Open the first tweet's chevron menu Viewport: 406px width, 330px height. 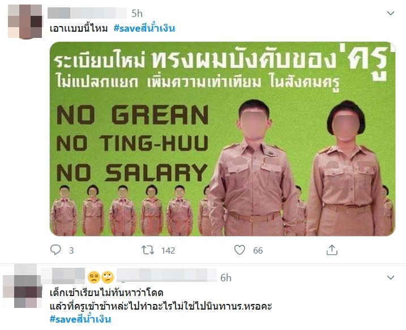pyautogui.click(x=391, y=13)
